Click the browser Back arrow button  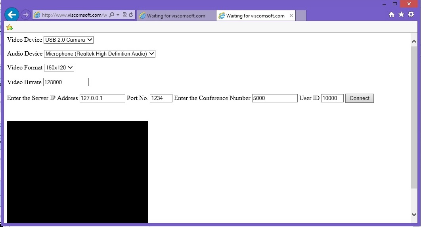pos(12,15)
